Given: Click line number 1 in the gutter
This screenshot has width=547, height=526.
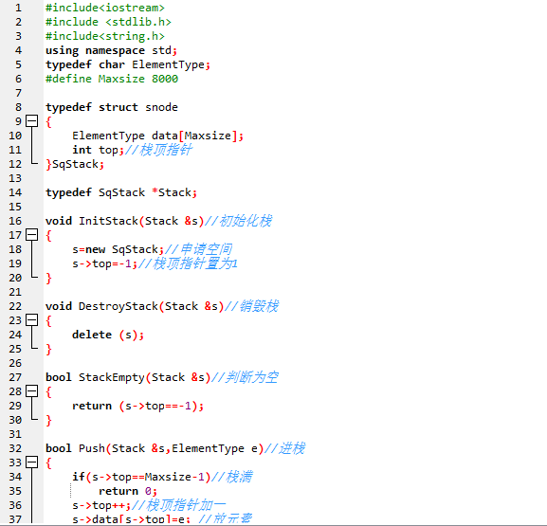Looking at the screenshot, I should [x=18, y=8].
